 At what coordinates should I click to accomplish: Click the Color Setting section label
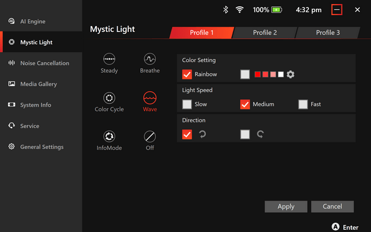[x=199, y=60]
